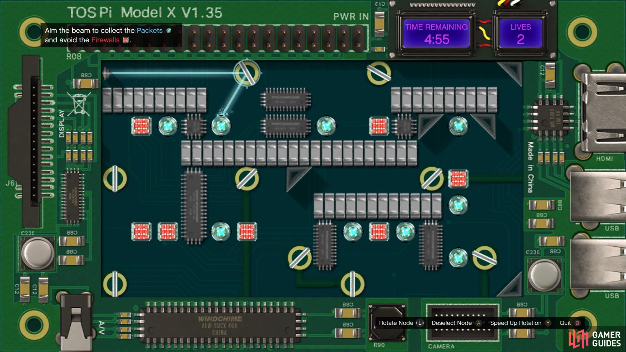The image size is (626, 352).
Task: Click the instruction hint about Packets and Firewalls
Action: 111,35
